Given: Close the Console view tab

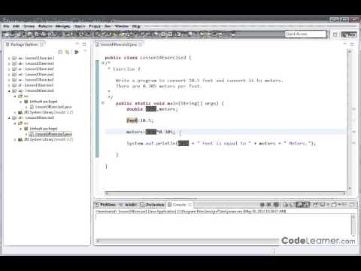Looking at the screenshot, I should pyautogui.click(x=190, y=205).
